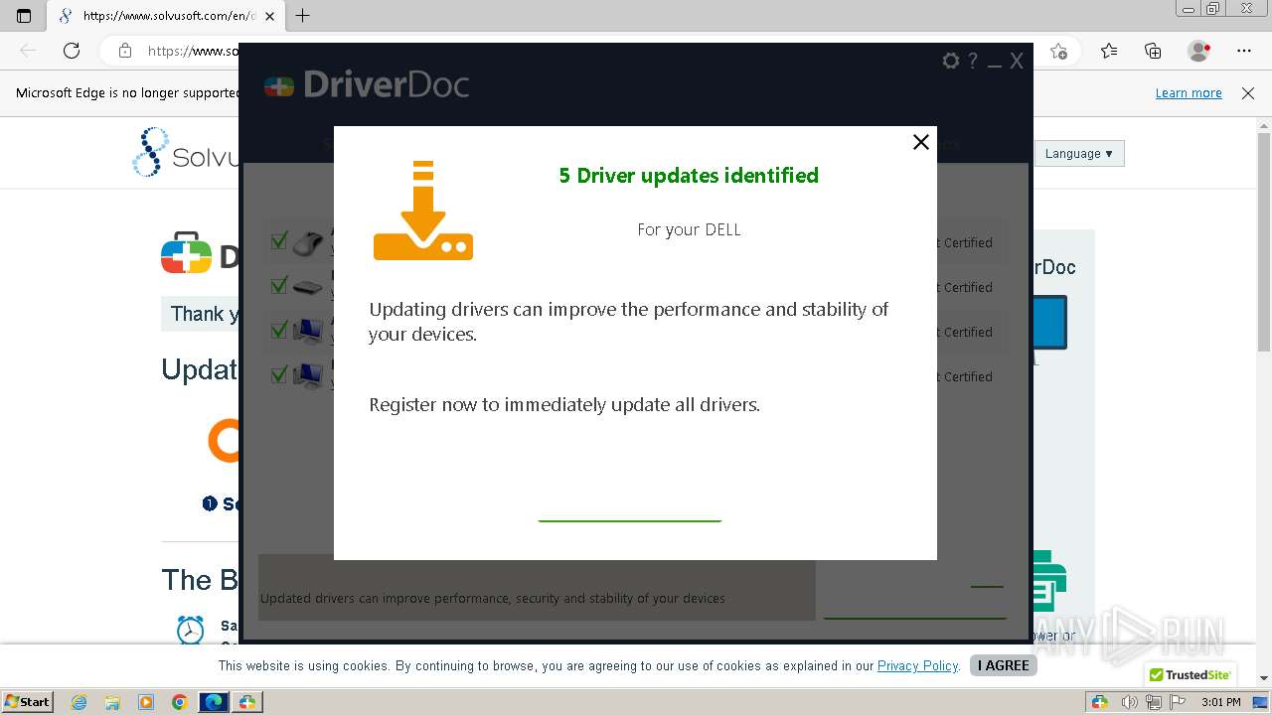Viewport: 1272px width, 715px height.
Task: Switch to the solvusoft.com browser tab
Action: click(x=164, y=16)
